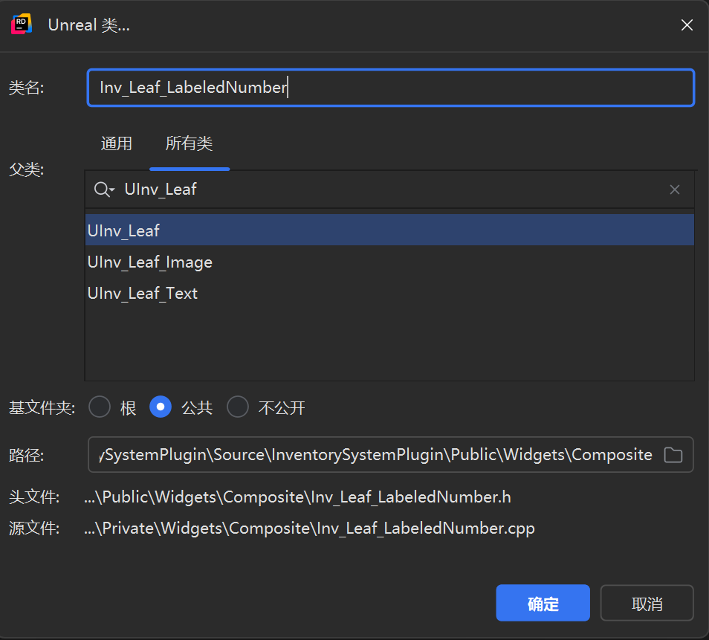Click the source file path Inv_Leaf_LabeledNumber.cpp

tap(309, 529)
